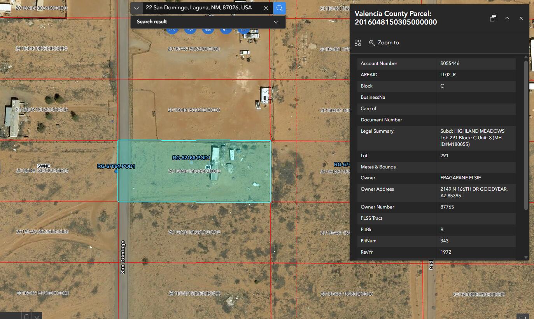Screen dimensions: 534x319
Task: Click the Account Number value R055446
Action: click(x=450, y=63)
